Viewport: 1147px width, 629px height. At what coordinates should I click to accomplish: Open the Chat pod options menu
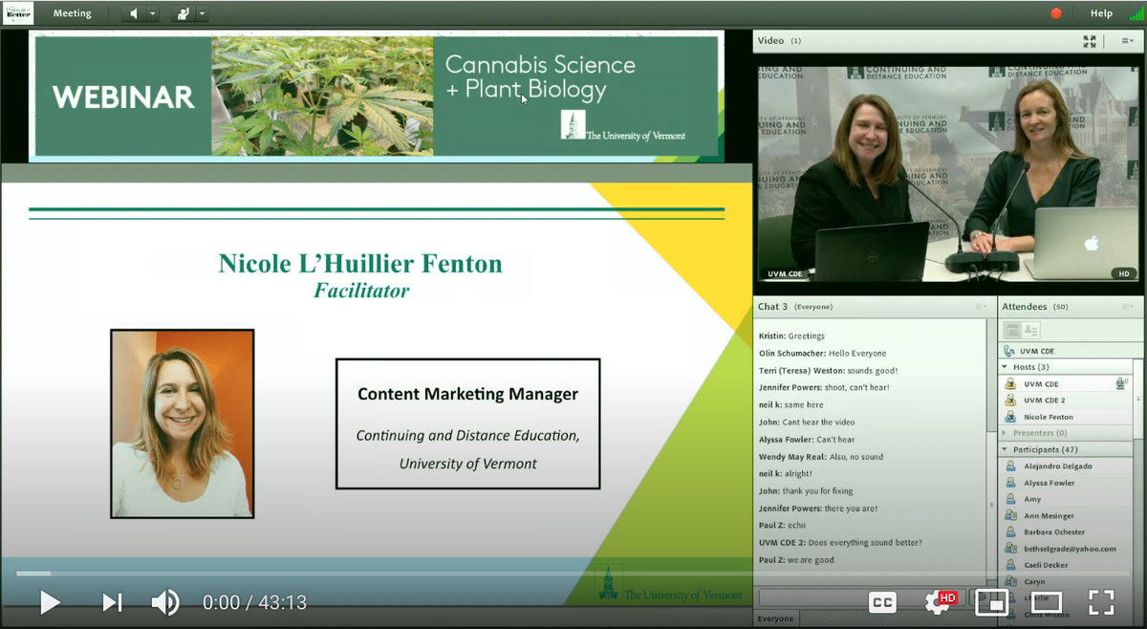click(981, 307)
